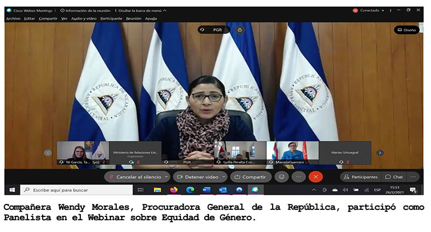Click the red recording indicator icon
The image size is (431, 232).
[355, 10]
